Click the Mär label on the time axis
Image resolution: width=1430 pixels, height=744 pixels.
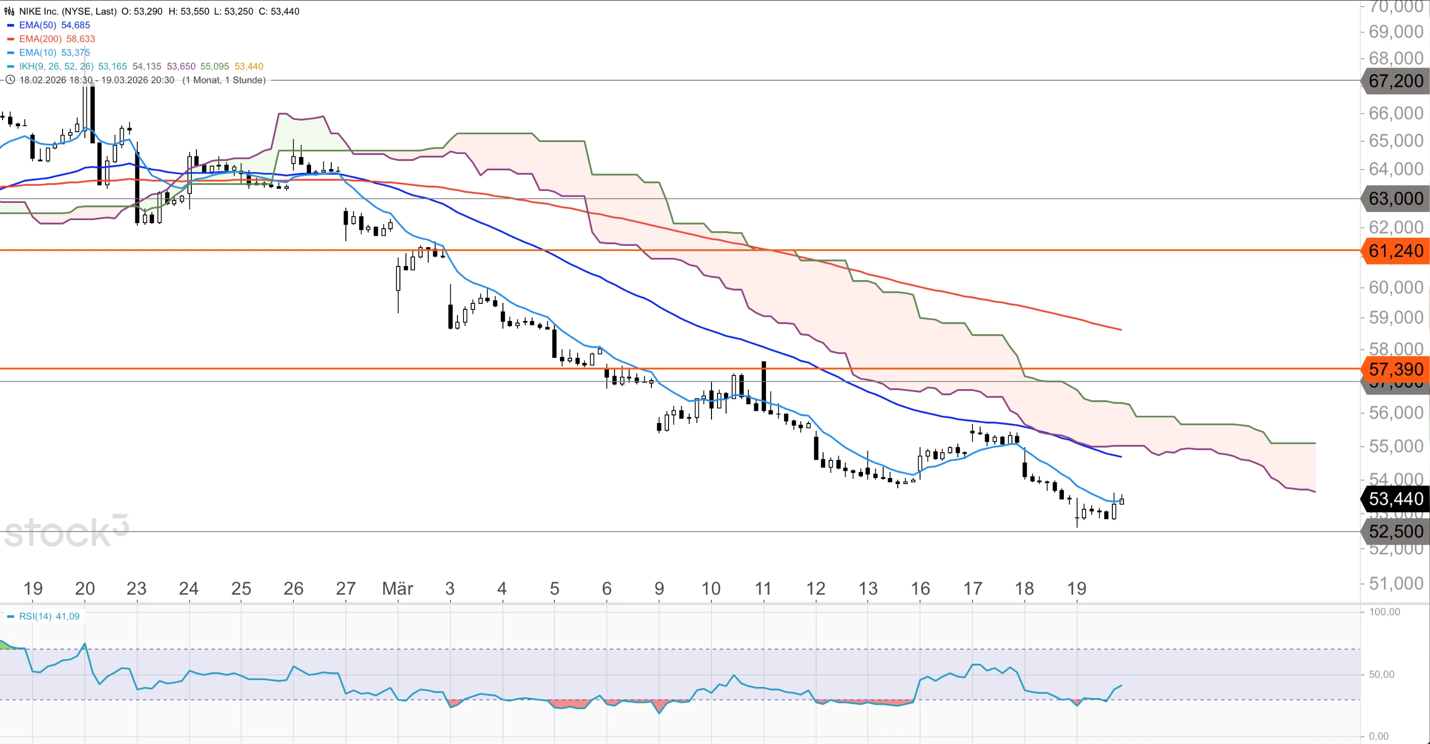(397, 588)
